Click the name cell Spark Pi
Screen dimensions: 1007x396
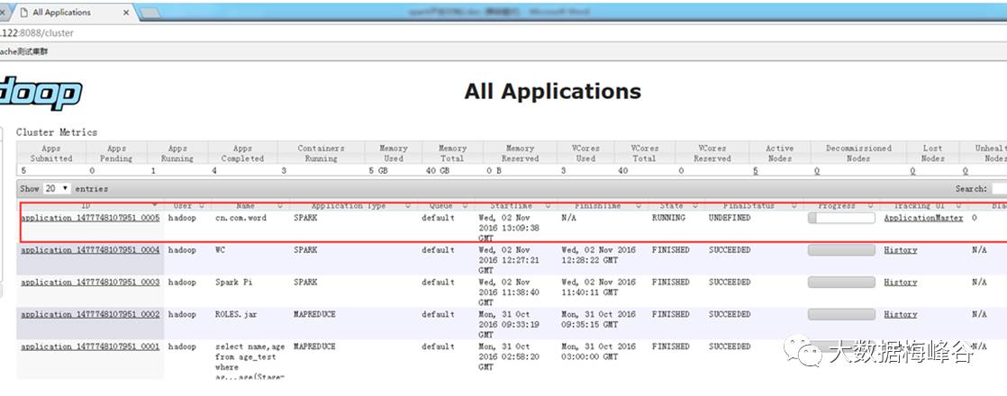point(234,283)
